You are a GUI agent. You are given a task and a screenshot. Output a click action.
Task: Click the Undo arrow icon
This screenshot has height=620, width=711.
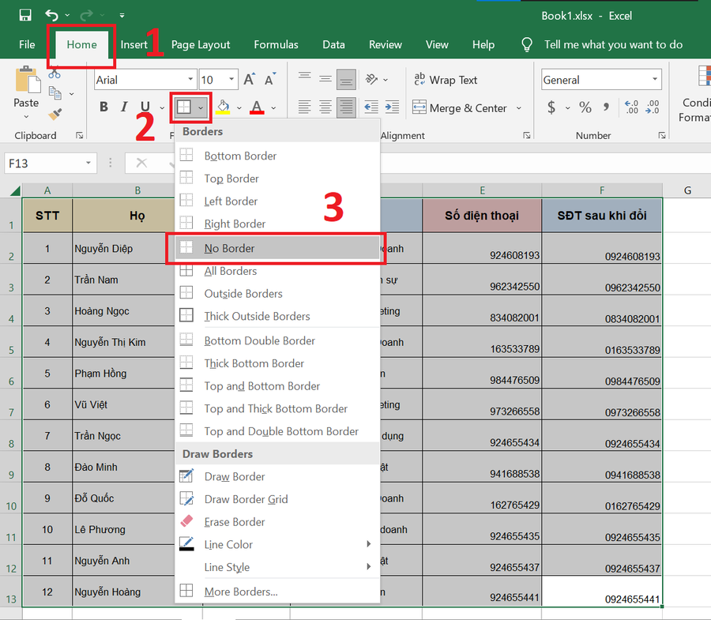tap(51, 16)
